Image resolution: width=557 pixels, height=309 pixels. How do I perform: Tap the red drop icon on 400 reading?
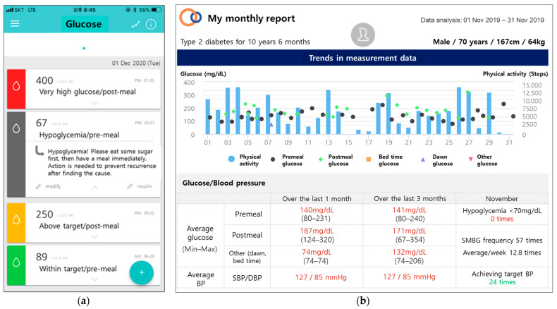click(x=15, y=89)
